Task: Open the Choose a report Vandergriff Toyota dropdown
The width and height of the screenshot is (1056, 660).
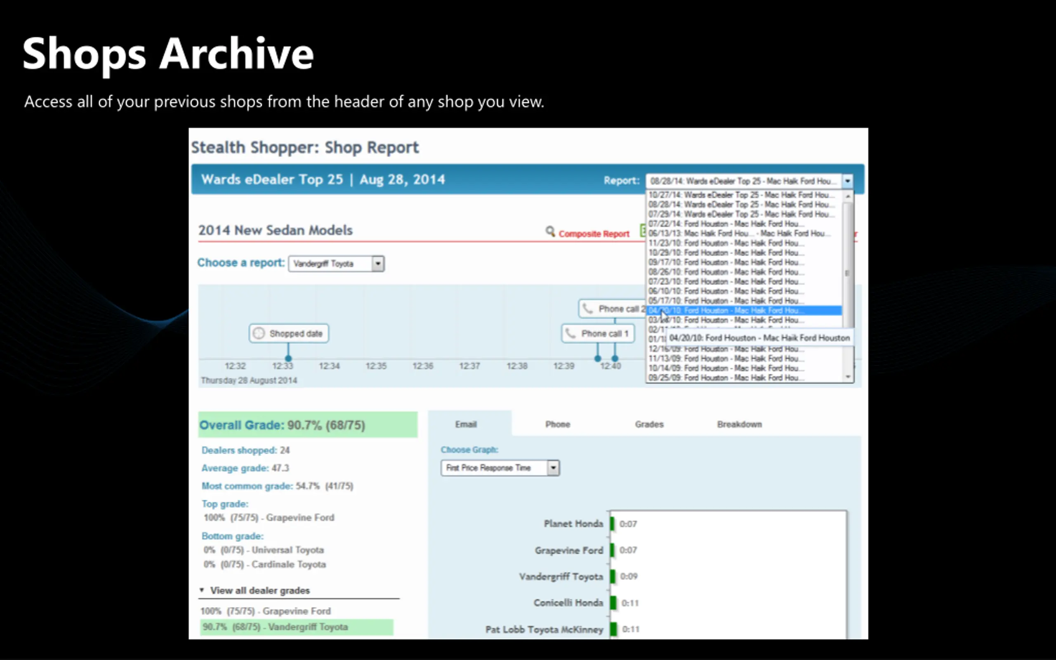Action: click(336, 264)
